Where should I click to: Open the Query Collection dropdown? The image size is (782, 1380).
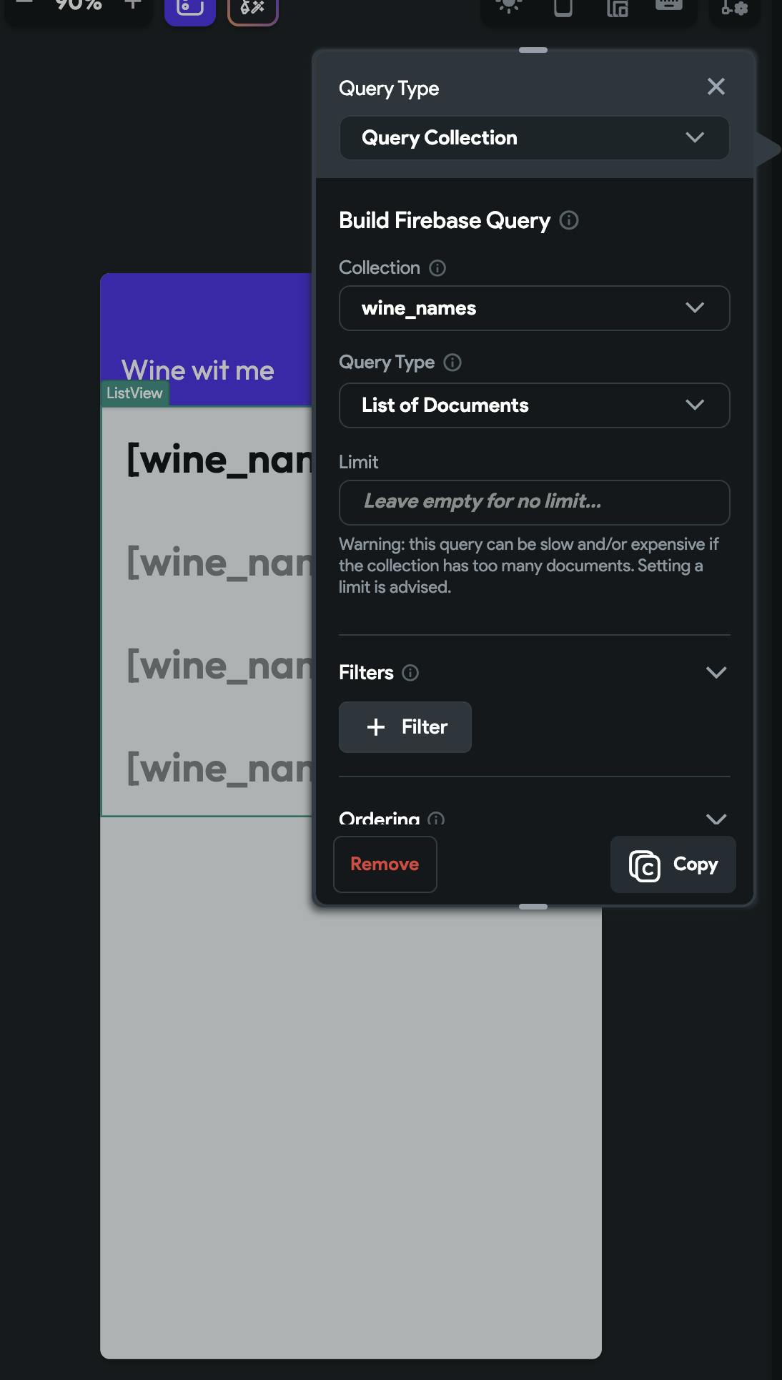[534, 138]
